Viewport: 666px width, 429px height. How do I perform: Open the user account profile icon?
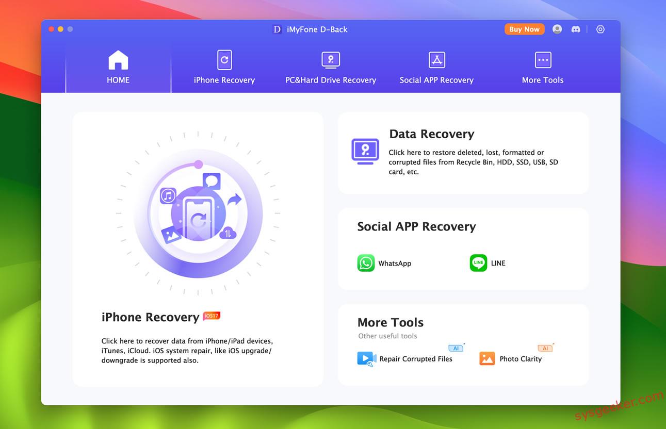[x=557, y=29]
